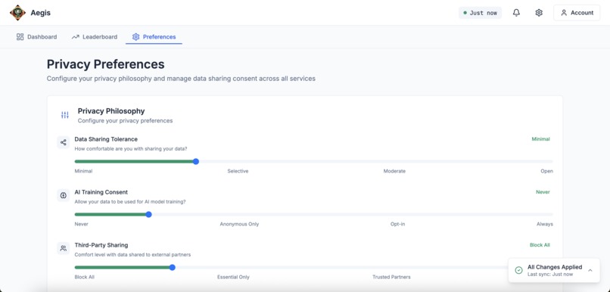Click the Anonymous Only label
This screenshot has height=292, width=610.
coord(239,224)
